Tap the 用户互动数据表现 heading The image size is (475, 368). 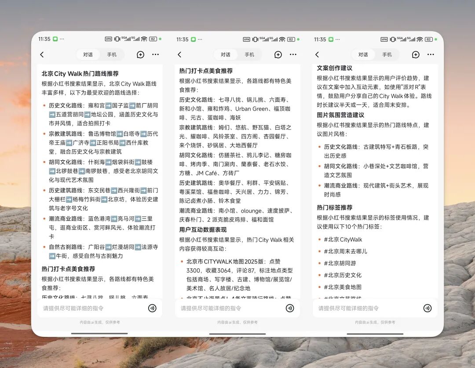point(203,230)
